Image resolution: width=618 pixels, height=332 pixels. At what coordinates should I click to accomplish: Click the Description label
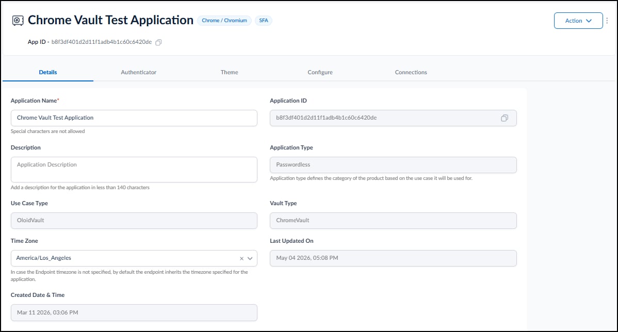[x=26, y=147]
